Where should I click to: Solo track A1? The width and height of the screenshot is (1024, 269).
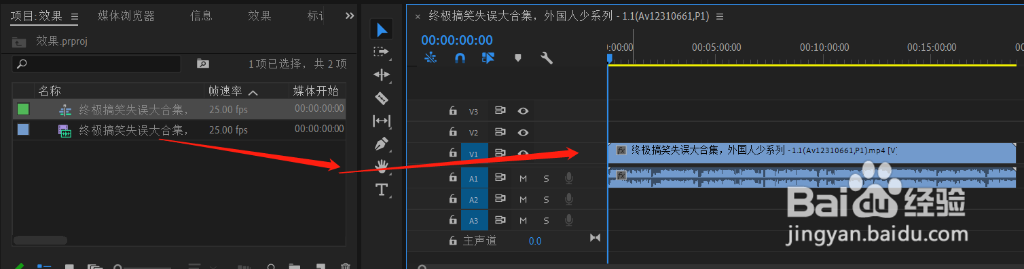pyautogui.click(x=546, y=178)
